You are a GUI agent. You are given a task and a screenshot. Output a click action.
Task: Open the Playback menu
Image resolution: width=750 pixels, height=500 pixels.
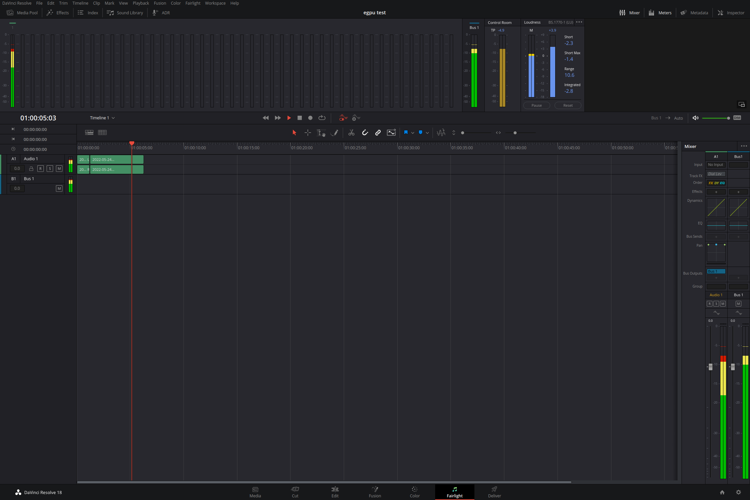[x=141, y=3]
